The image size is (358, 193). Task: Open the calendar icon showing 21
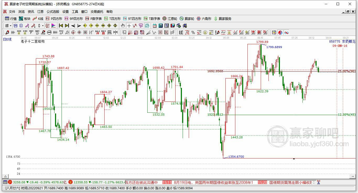155,26
